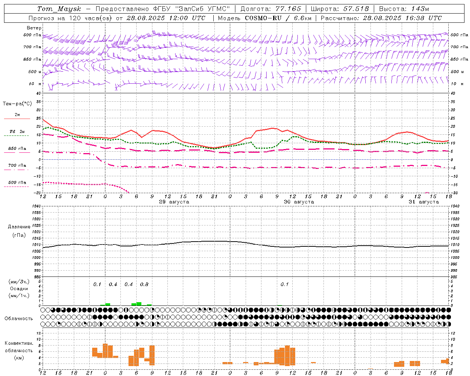Image resolution: width=470 pixels, height=376 pixels.
Task: Click the 850 гПа temperature legend label
Action: point(17,149)
